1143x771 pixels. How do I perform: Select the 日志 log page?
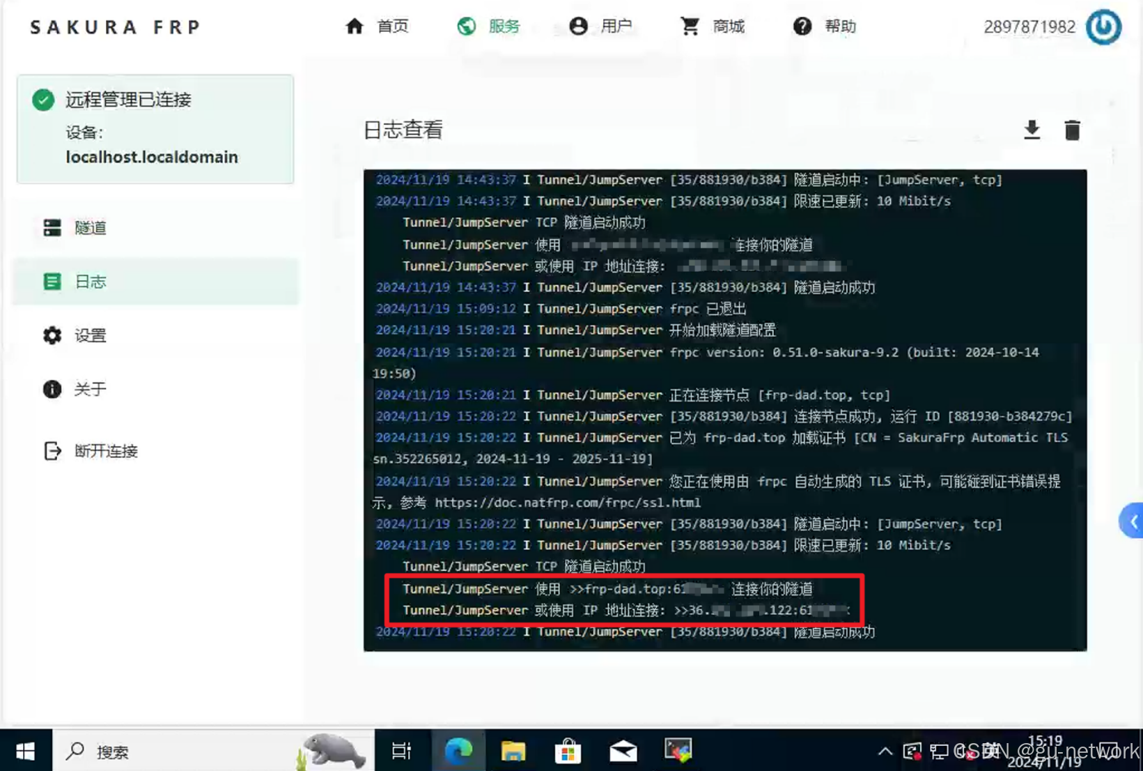point(156,282)
